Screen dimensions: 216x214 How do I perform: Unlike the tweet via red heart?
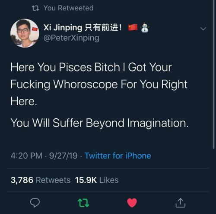click(132, 203)
